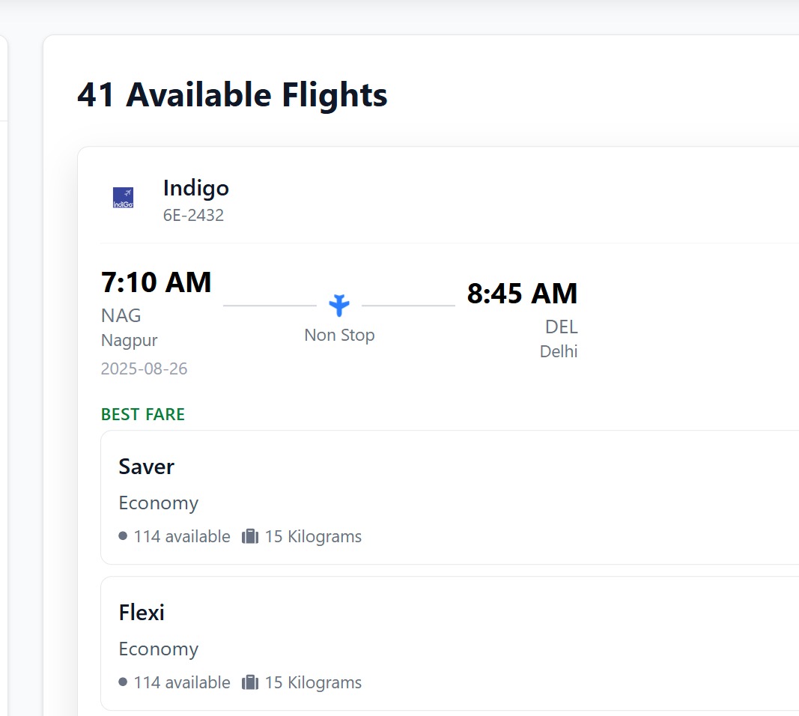Screen dimensions: 799x716
Task: Choose the Flexi fare option
Action: click(x=449, y=643)
